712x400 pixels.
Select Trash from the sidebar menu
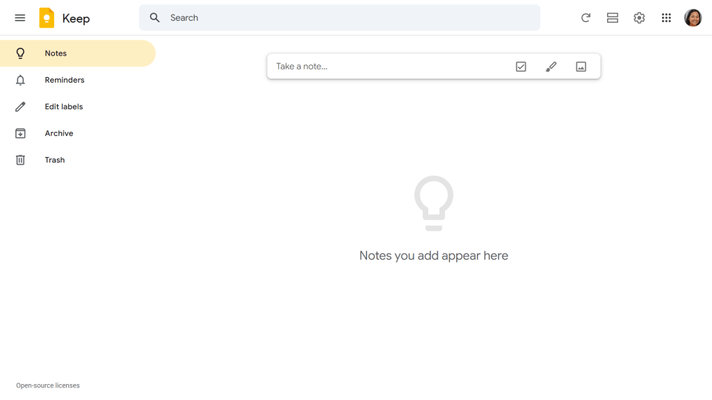tap(54, 160)
